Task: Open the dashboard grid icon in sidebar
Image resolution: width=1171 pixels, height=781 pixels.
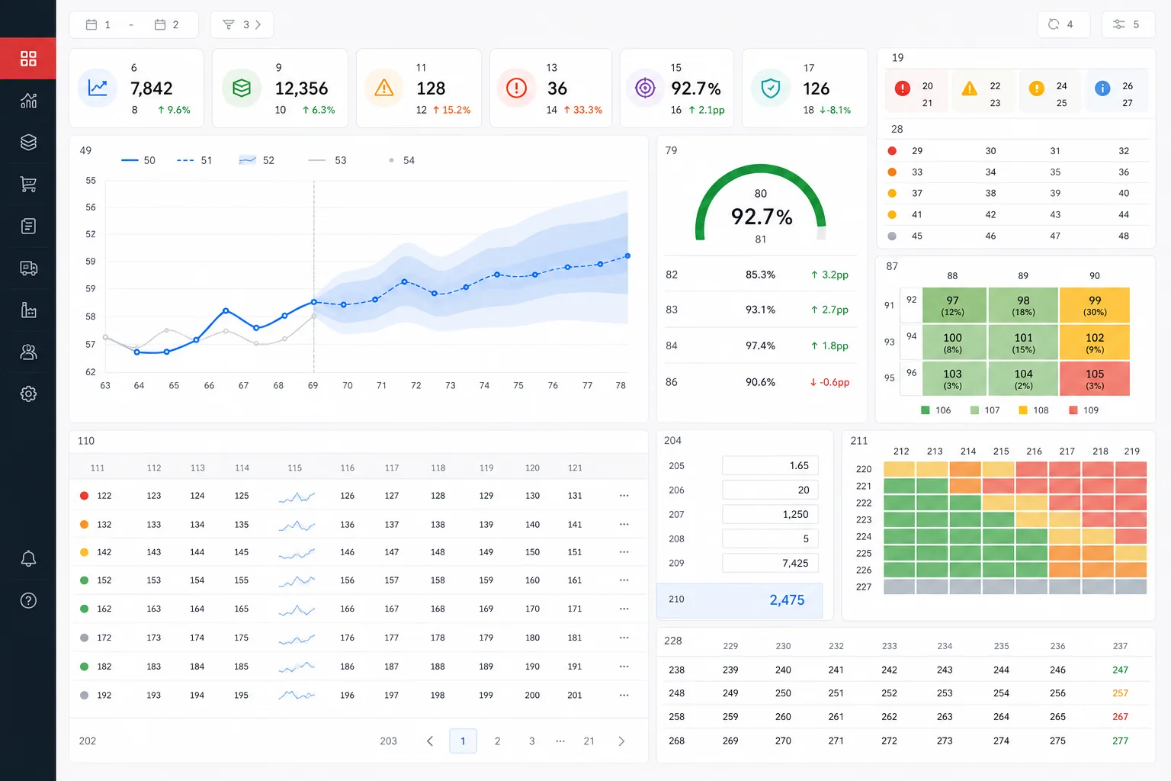Action: [28, 59]
